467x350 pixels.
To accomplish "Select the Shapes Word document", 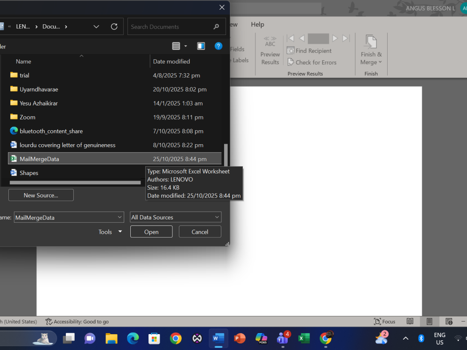I will [x=29, y=173].
